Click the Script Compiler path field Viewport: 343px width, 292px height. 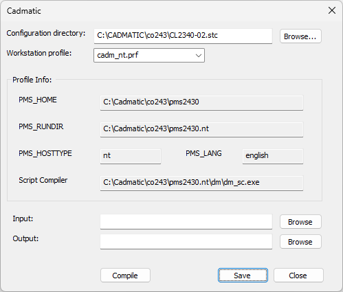(x=201, y=183)
